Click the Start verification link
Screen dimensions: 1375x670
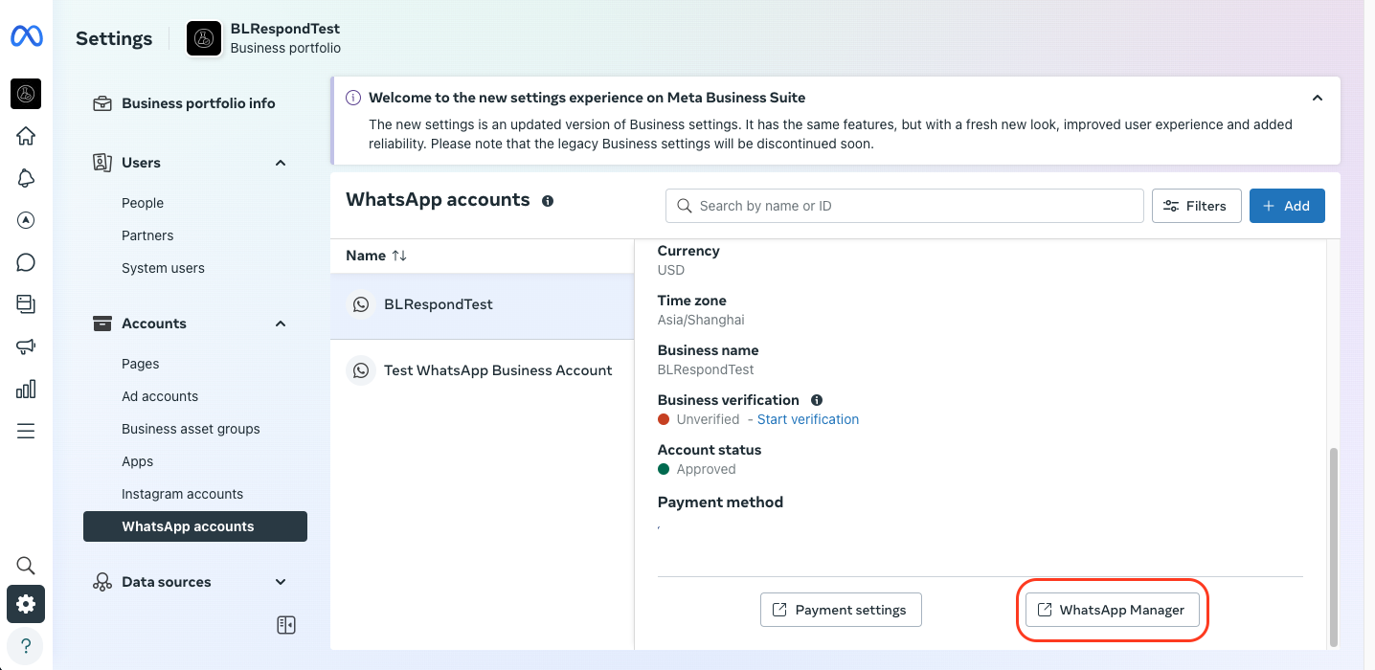pyautogui.click(x=807, y=419)
